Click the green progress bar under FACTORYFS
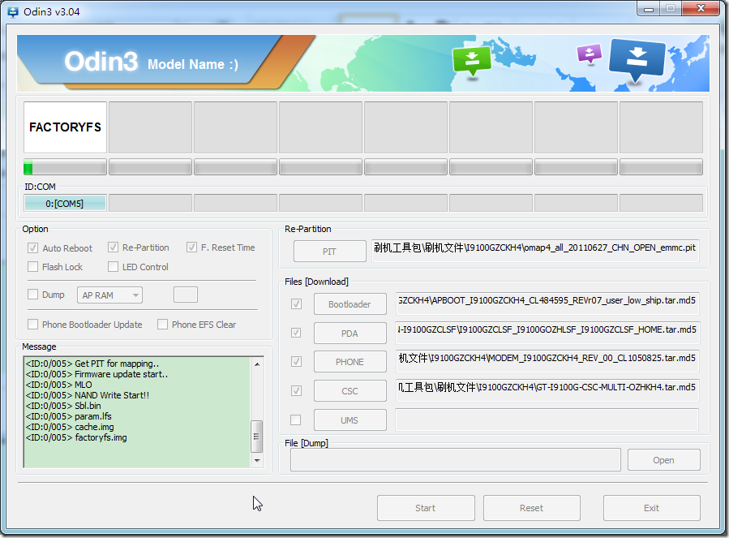The height and width of the screenshot is (538, 729). click(x=65, y=166)
